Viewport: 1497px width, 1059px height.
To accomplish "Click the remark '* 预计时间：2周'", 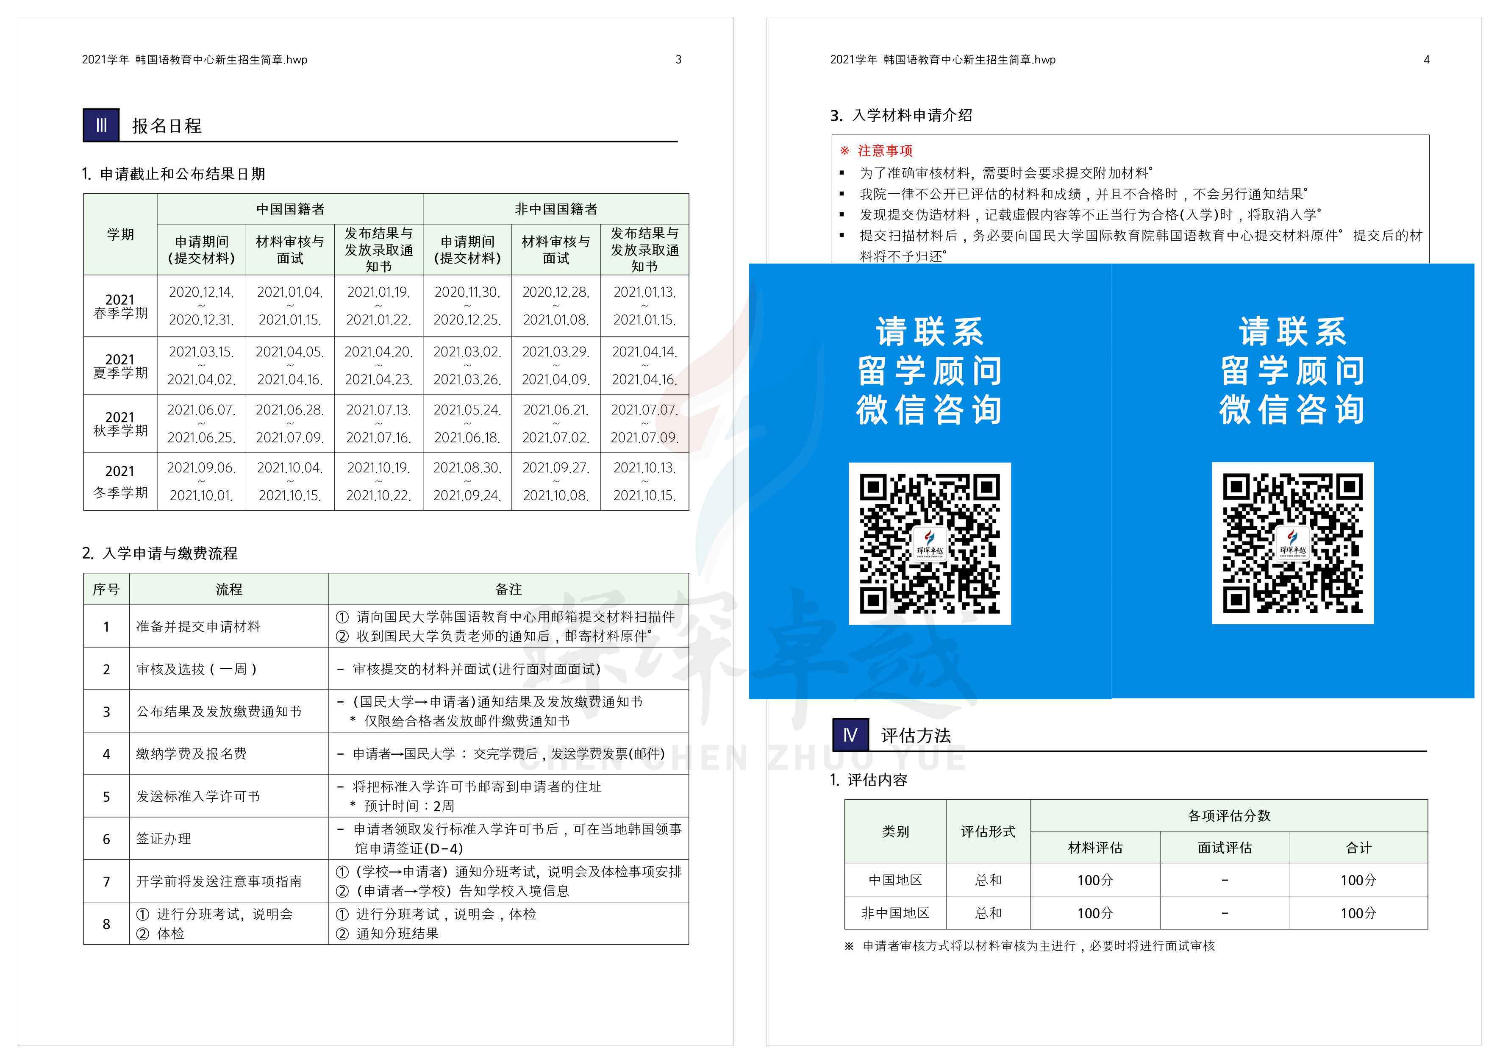I will (x=402, y=806).
